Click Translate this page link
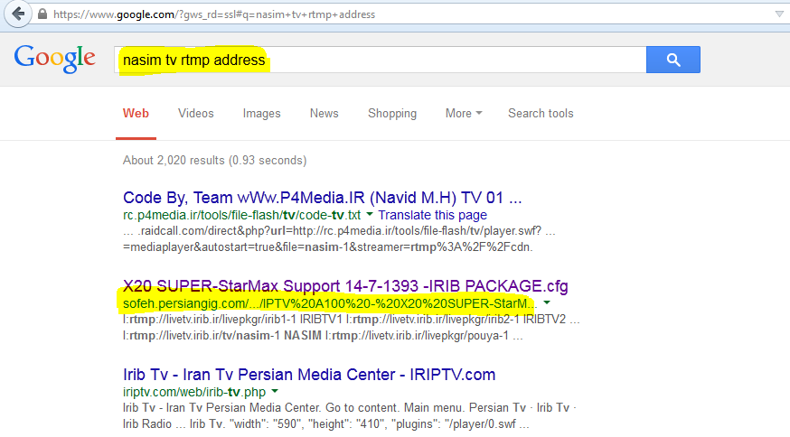This screenshot has height=437, width=790. pos(432,216)
